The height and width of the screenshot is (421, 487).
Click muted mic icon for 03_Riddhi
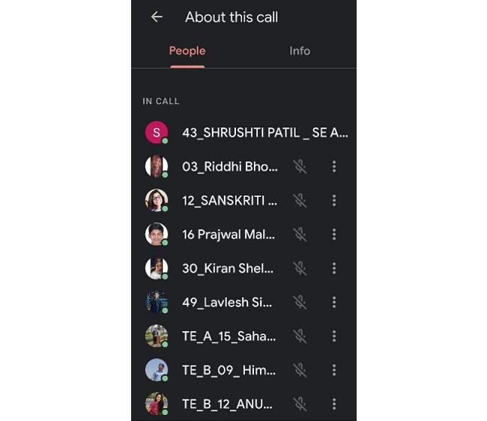pos(300,166)
